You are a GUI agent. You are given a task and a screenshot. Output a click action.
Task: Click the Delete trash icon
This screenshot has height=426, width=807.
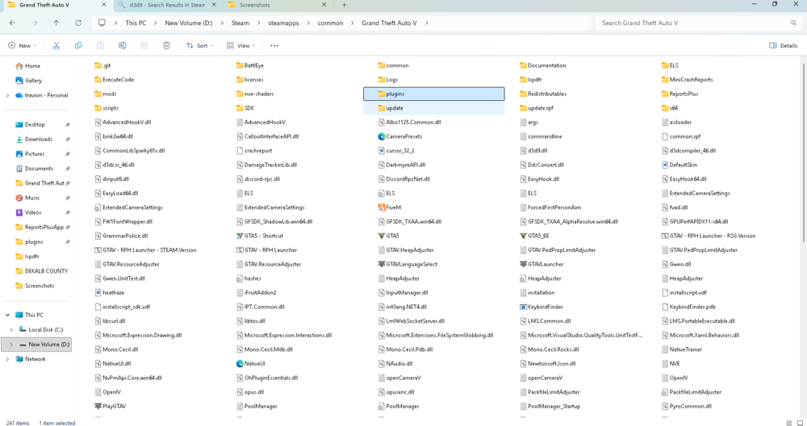coord(166,45)
